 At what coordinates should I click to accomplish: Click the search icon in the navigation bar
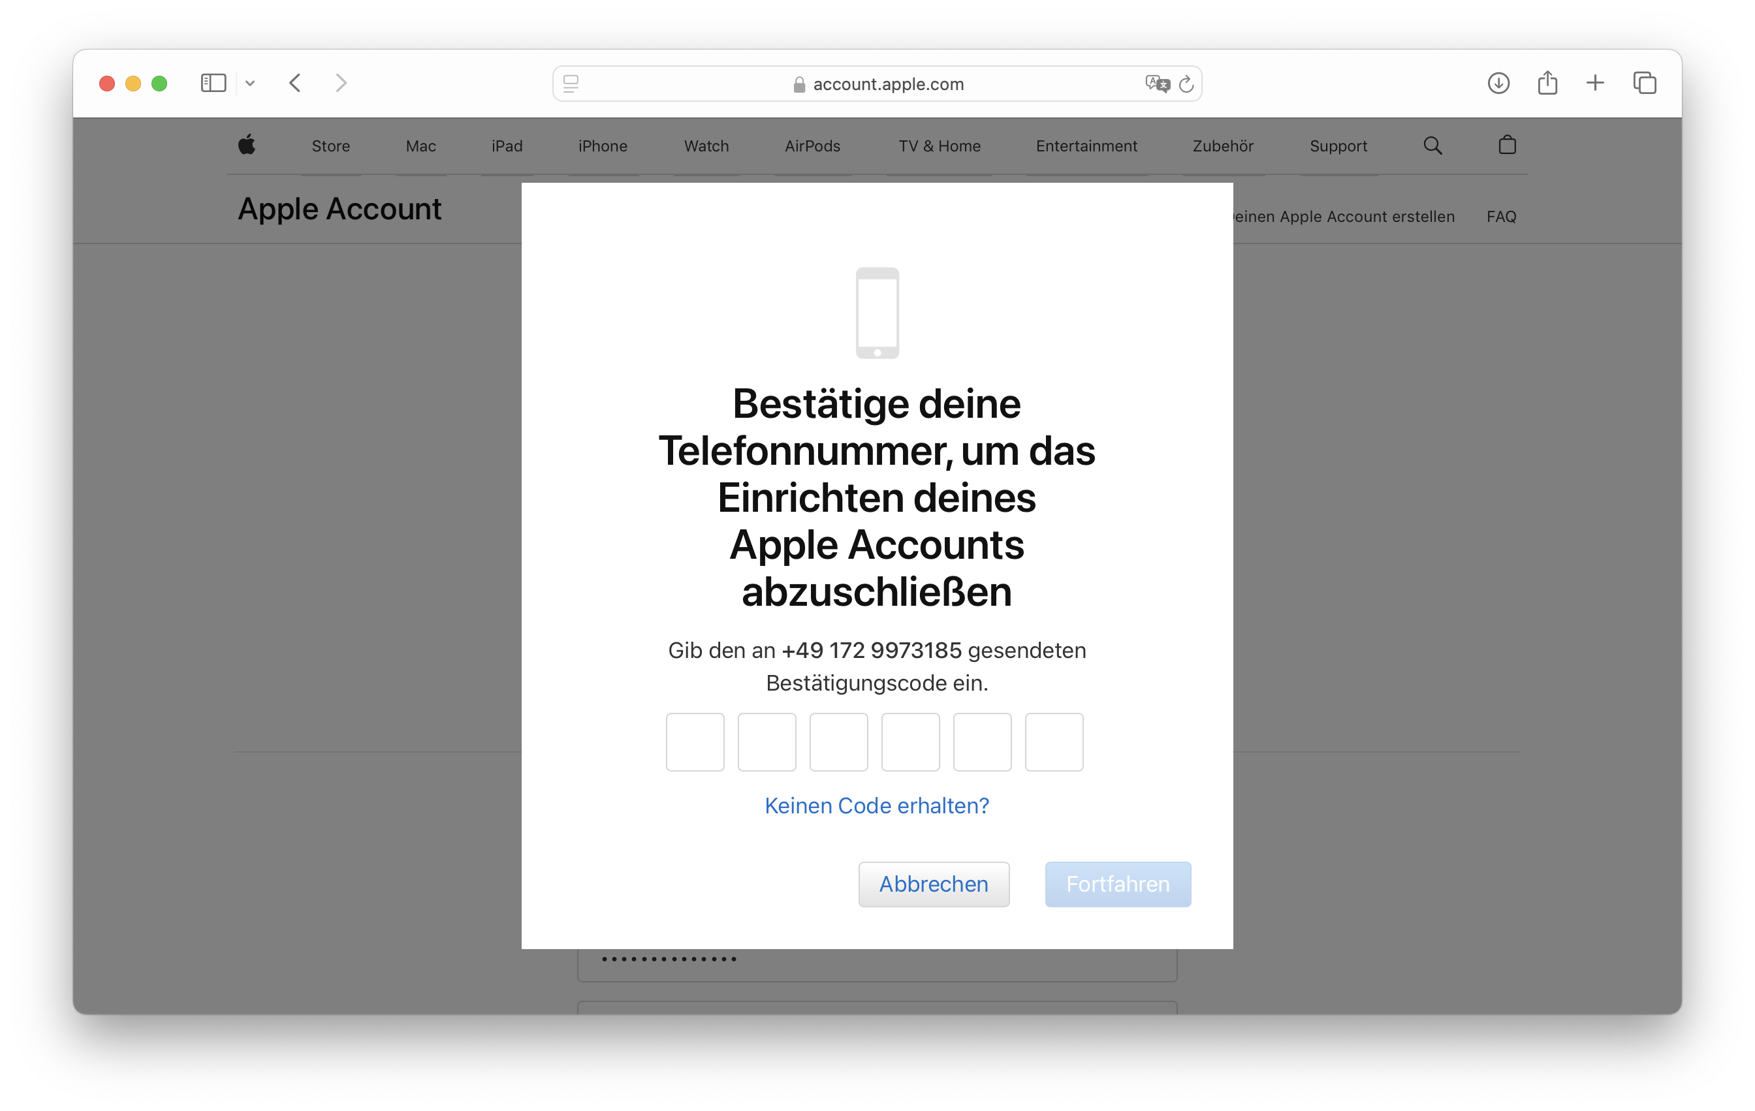click(x=1434, y=144)
